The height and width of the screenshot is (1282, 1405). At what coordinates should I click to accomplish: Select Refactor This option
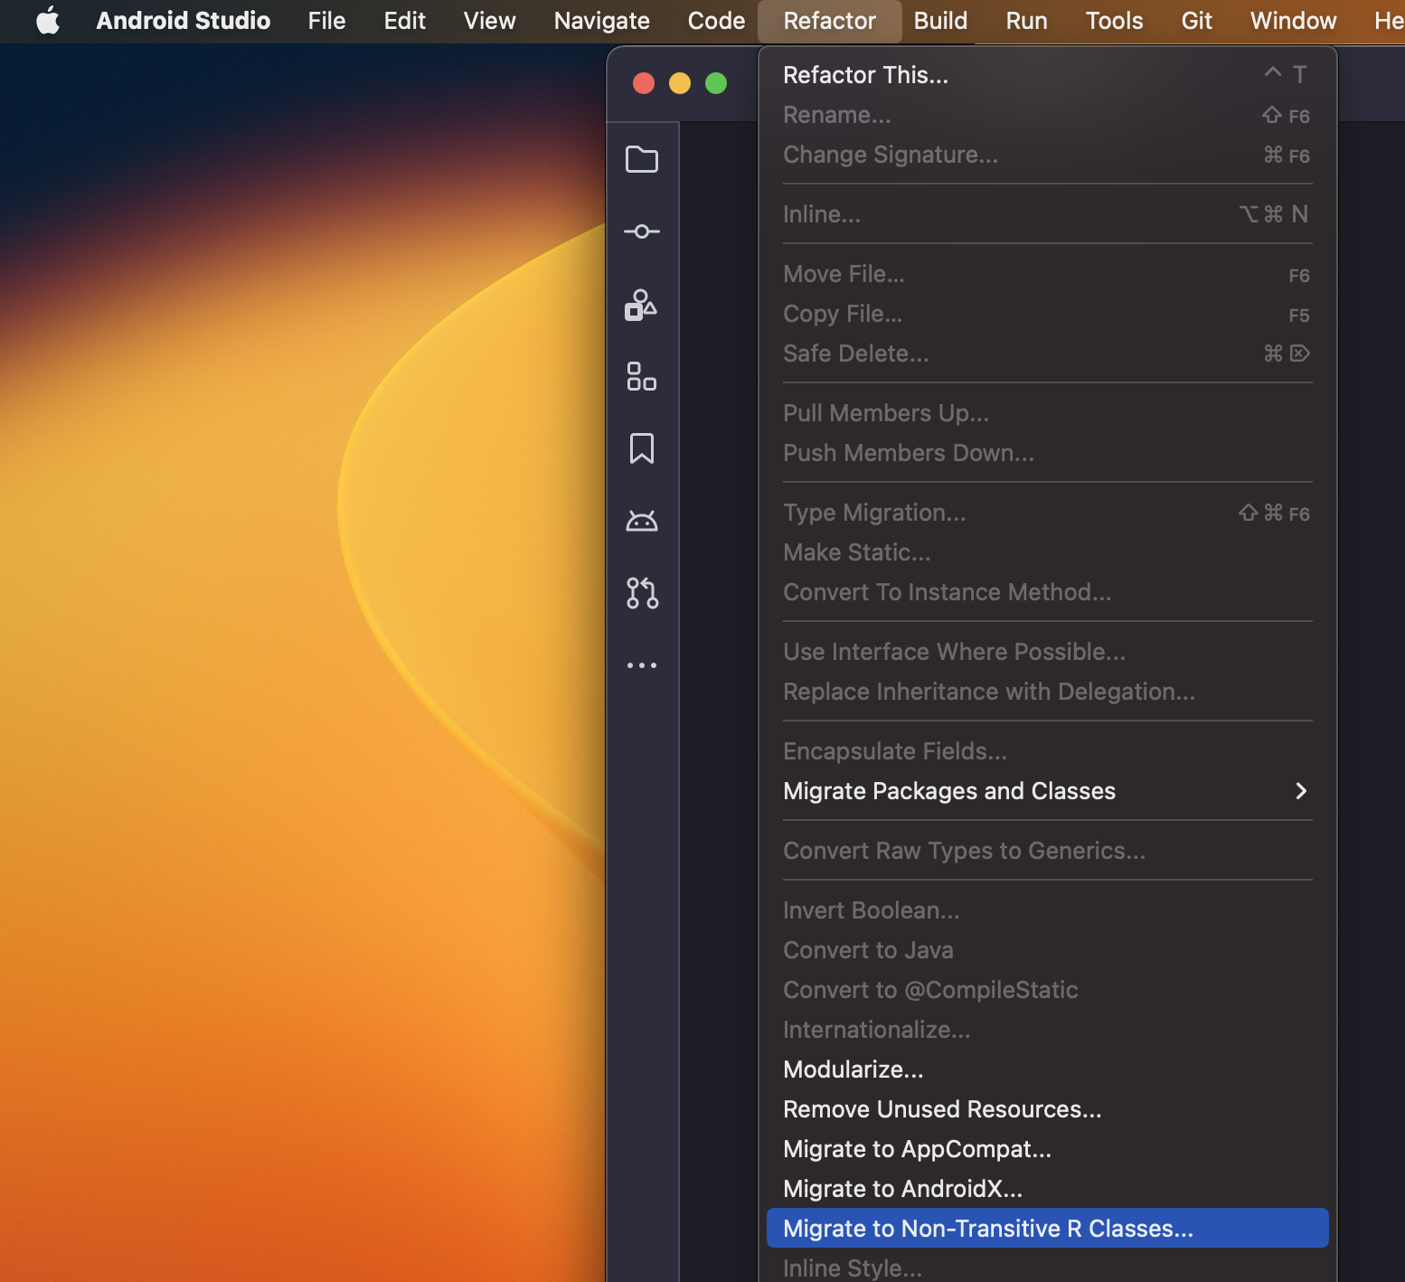(864, 75)
